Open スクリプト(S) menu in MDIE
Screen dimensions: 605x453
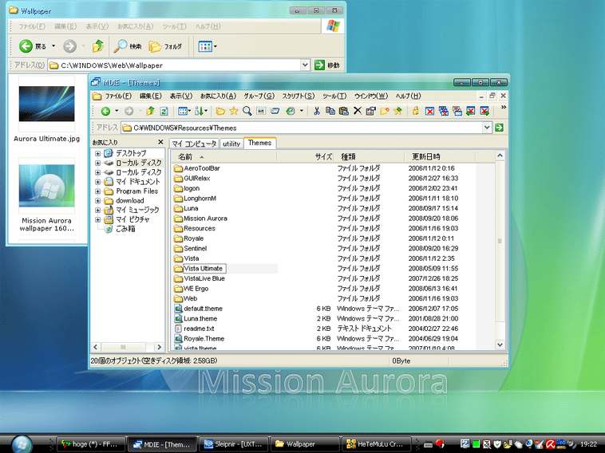tap(299, 96)
